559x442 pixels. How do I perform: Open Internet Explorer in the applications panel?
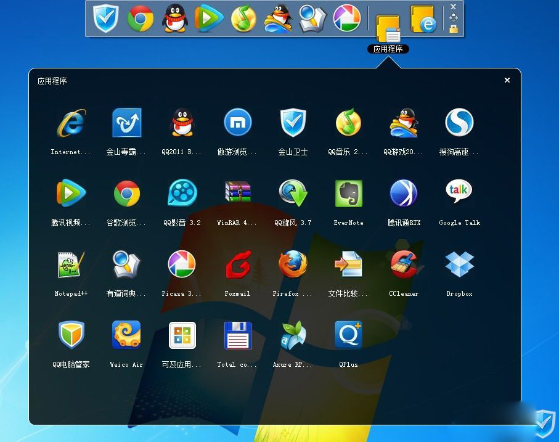tap(71, 123)
